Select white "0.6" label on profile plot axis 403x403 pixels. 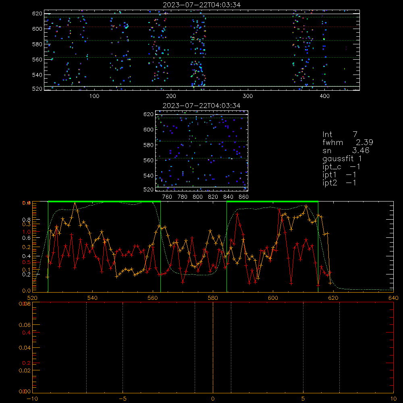click(27, 238)
